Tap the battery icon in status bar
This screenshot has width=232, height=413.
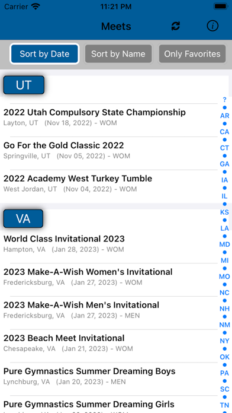click(220, 7)
